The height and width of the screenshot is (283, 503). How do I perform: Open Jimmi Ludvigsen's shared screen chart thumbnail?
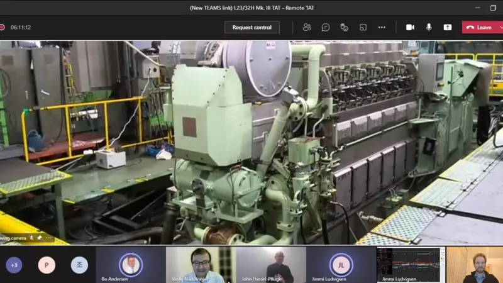click(411, 265)
